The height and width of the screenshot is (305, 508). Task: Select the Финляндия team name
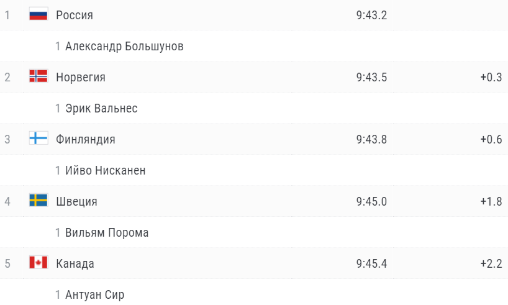pyautogui.click(x=86, y=139)
